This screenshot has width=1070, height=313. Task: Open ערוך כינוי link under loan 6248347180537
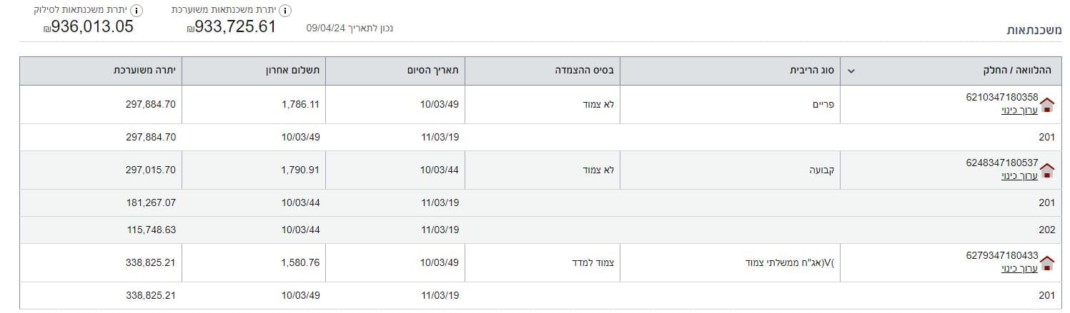pyautogui.click(x=1019, y=176)
